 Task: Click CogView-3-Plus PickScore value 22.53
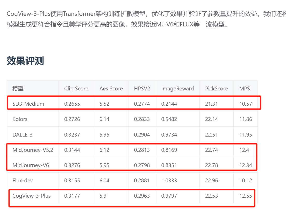(212, 196)
